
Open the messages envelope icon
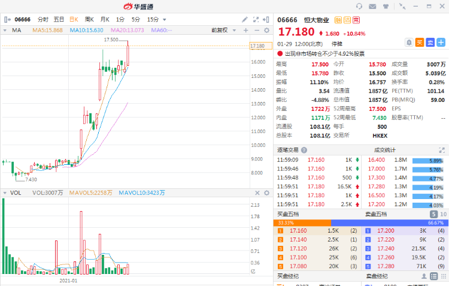372,7
